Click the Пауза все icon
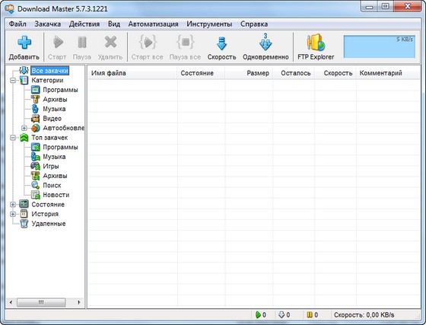Viewport: 426px width, 325px height. tap(186, 42)
